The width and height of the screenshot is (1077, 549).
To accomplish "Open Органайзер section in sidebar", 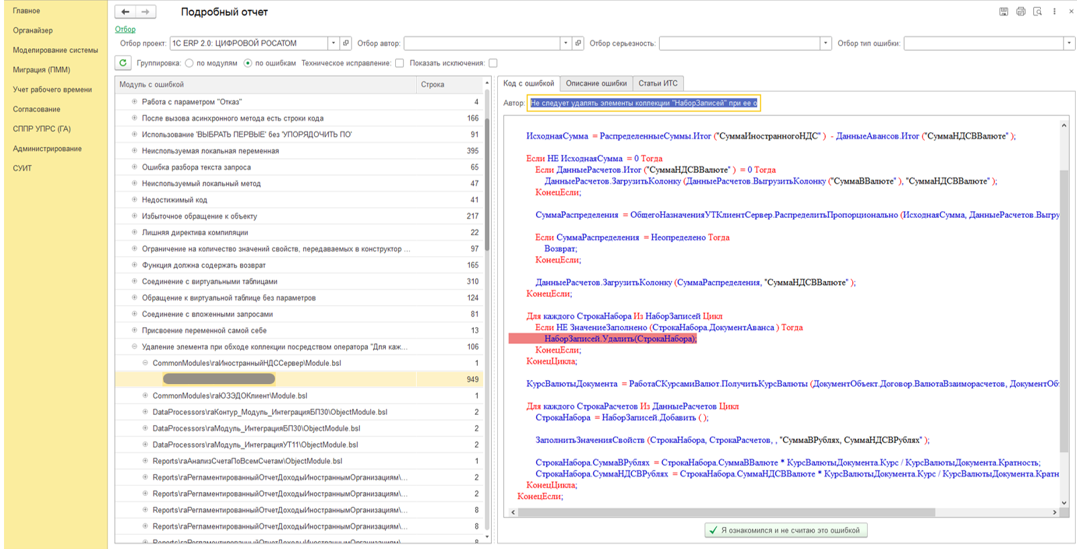I will click(x=32, y=30).
